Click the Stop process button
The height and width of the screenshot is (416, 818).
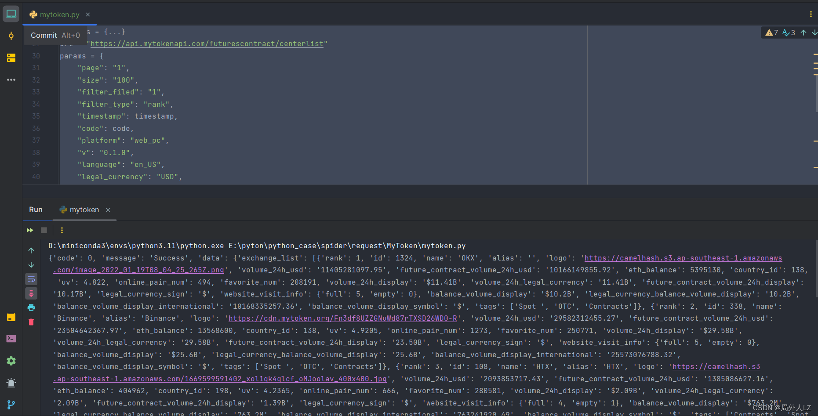44,230
